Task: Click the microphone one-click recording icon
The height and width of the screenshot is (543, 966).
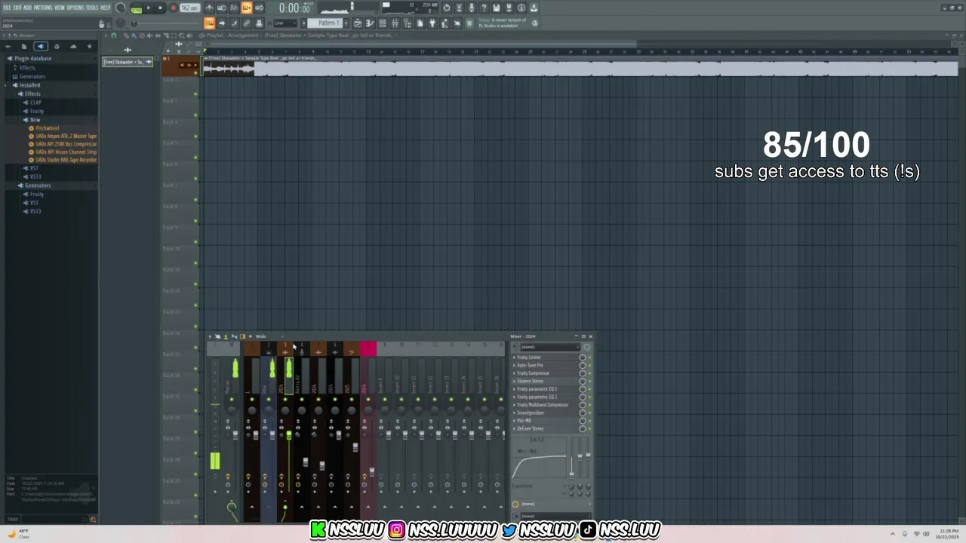Action: [x=471, y=8]
